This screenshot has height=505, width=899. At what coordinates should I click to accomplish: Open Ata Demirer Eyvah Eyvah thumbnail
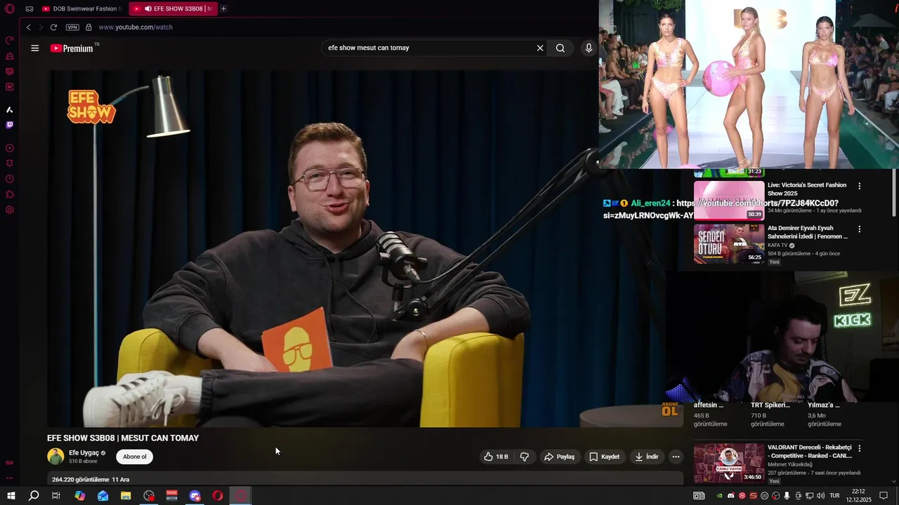point(729,243)
